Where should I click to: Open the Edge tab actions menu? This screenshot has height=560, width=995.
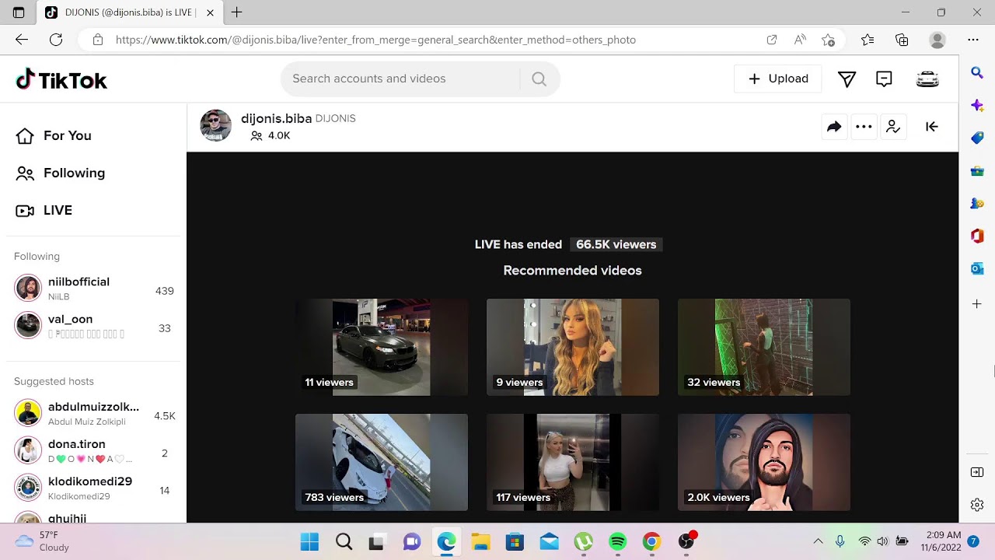[19, 12]
